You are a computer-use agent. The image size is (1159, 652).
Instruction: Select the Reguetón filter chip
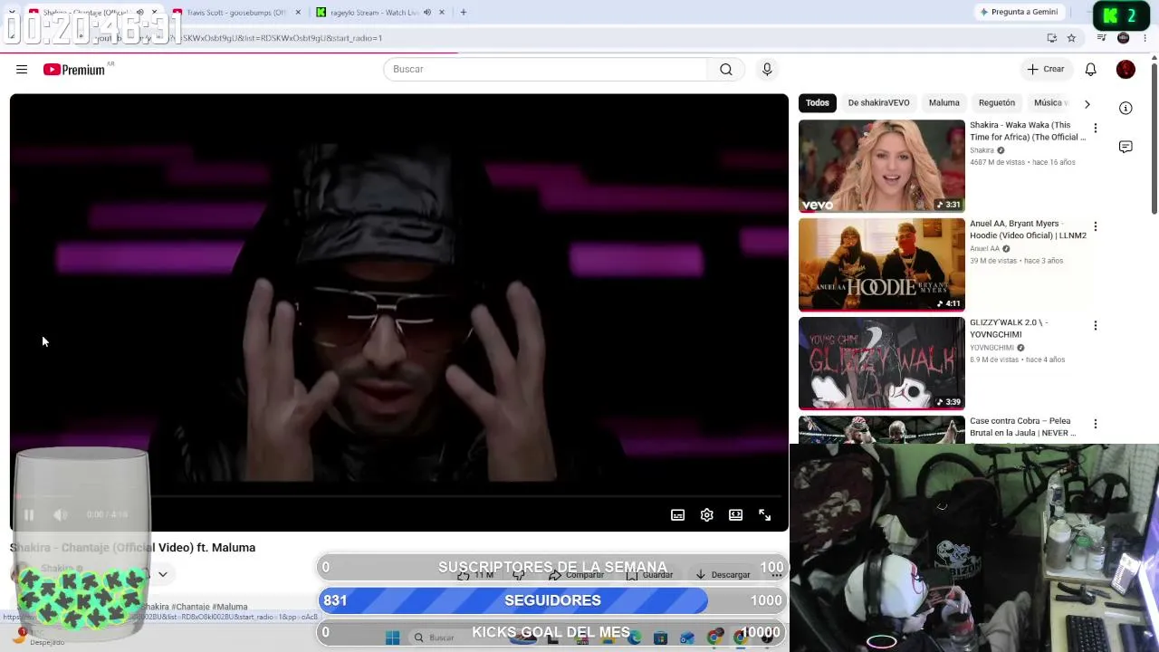pyautogui.click(x=996, y=103)
